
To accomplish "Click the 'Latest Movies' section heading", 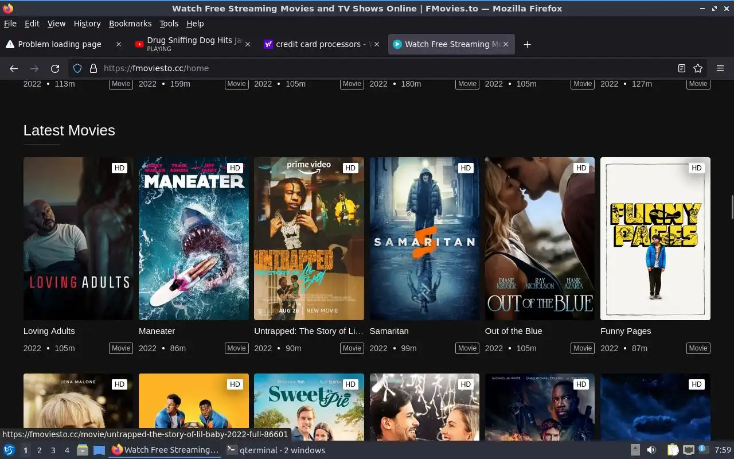I will click(x=69, y=130).
